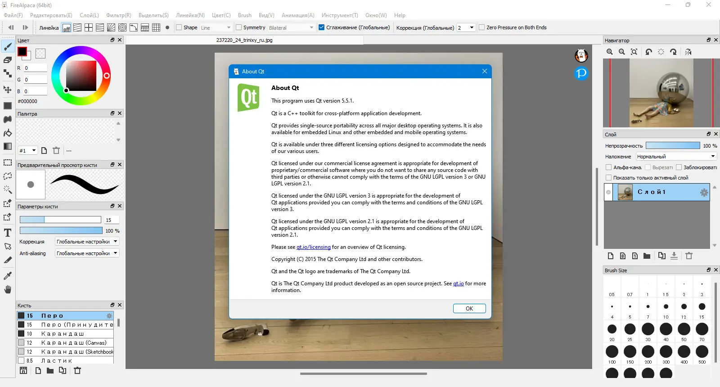Open the Коррекция dropdown in brush parameters

point(87,242)
